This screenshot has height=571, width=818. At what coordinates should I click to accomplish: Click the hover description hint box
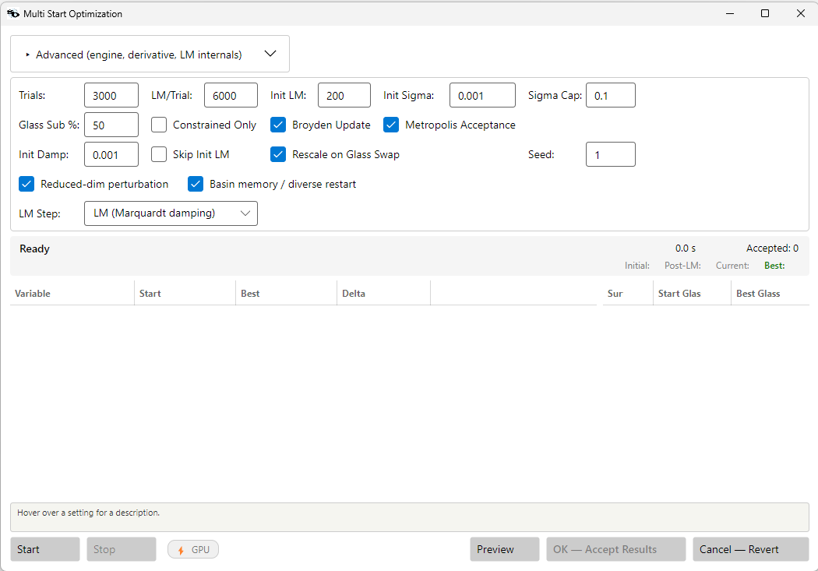(410, 517)
